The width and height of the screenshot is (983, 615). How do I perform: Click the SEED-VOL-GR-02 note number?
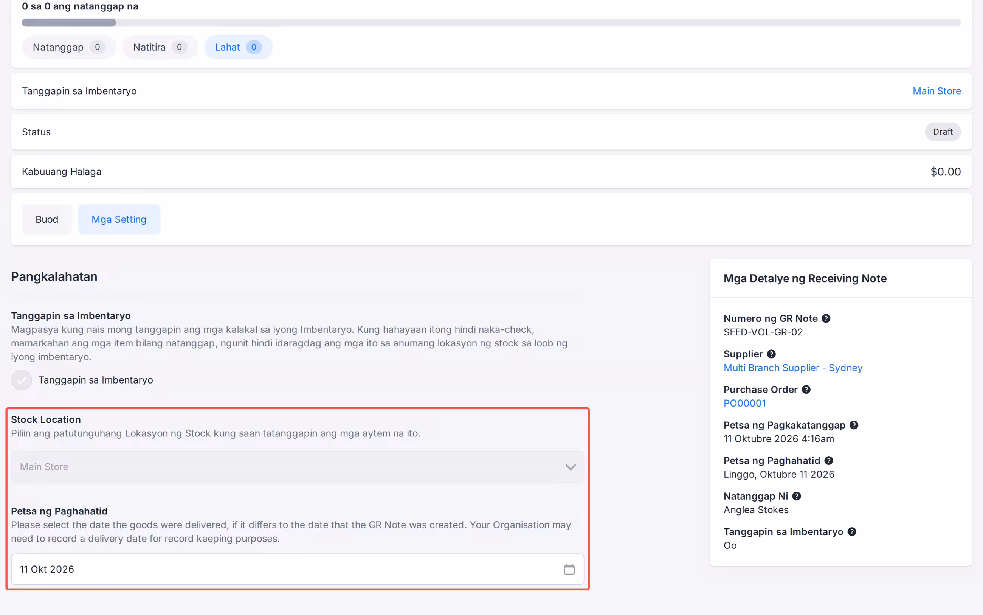coord(763,332)
